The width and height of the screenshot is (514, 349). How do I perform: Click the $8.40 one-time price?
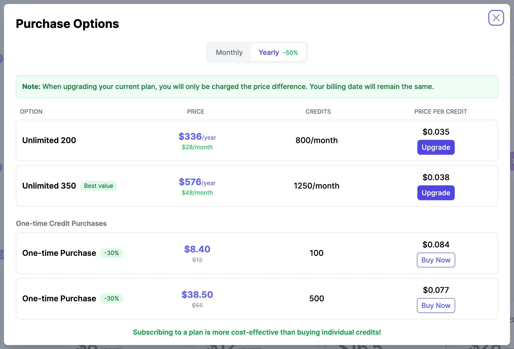[x=197, y=249]
